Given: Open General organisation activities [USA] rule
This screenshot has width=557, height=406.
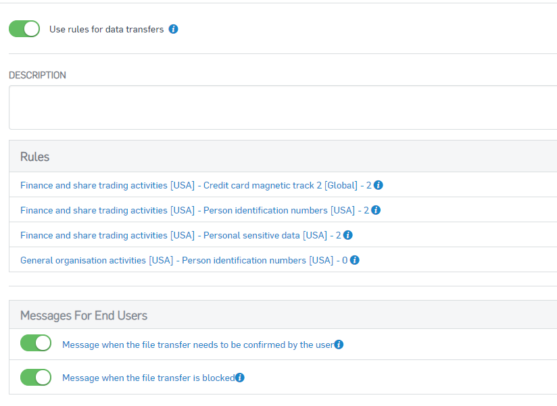Looking at the screenshot, I should tap(184, 260).
